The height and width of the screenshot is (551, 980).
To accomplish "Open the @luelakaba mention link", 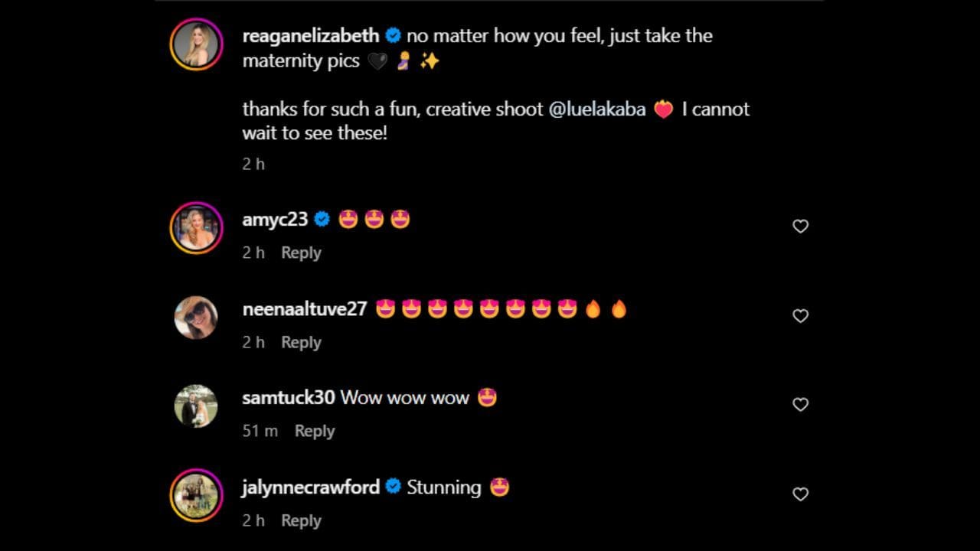I will (x=597, y=109).
